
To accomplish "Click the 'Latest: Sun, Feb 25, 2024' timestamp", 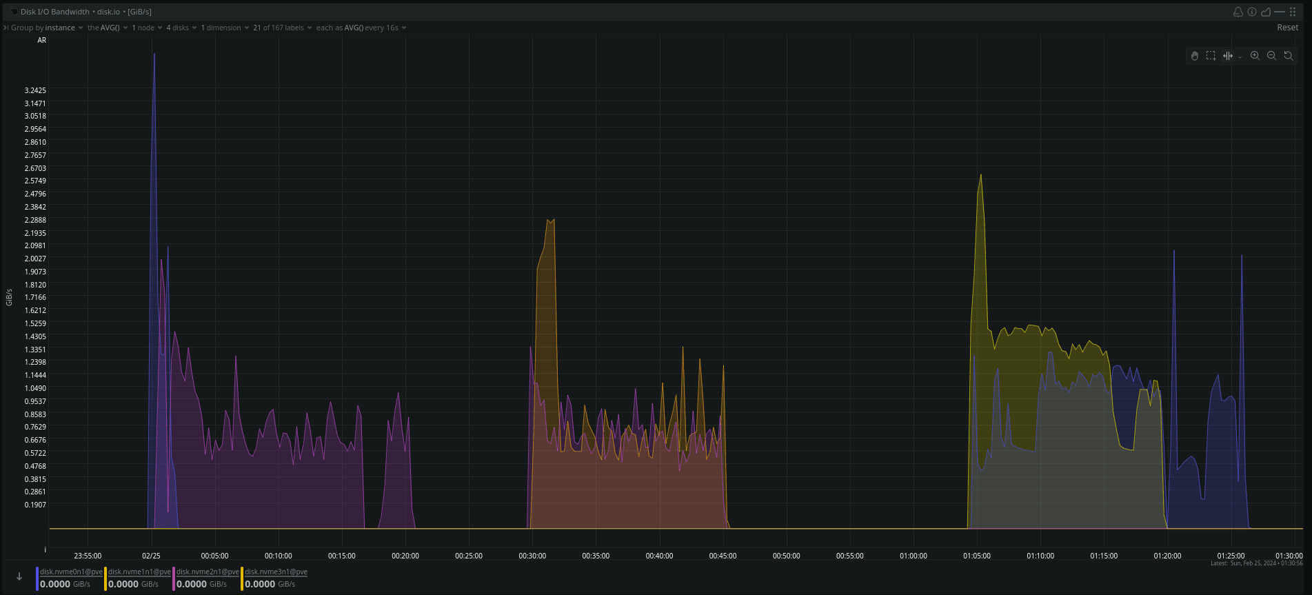I will tap(1257, 563).
